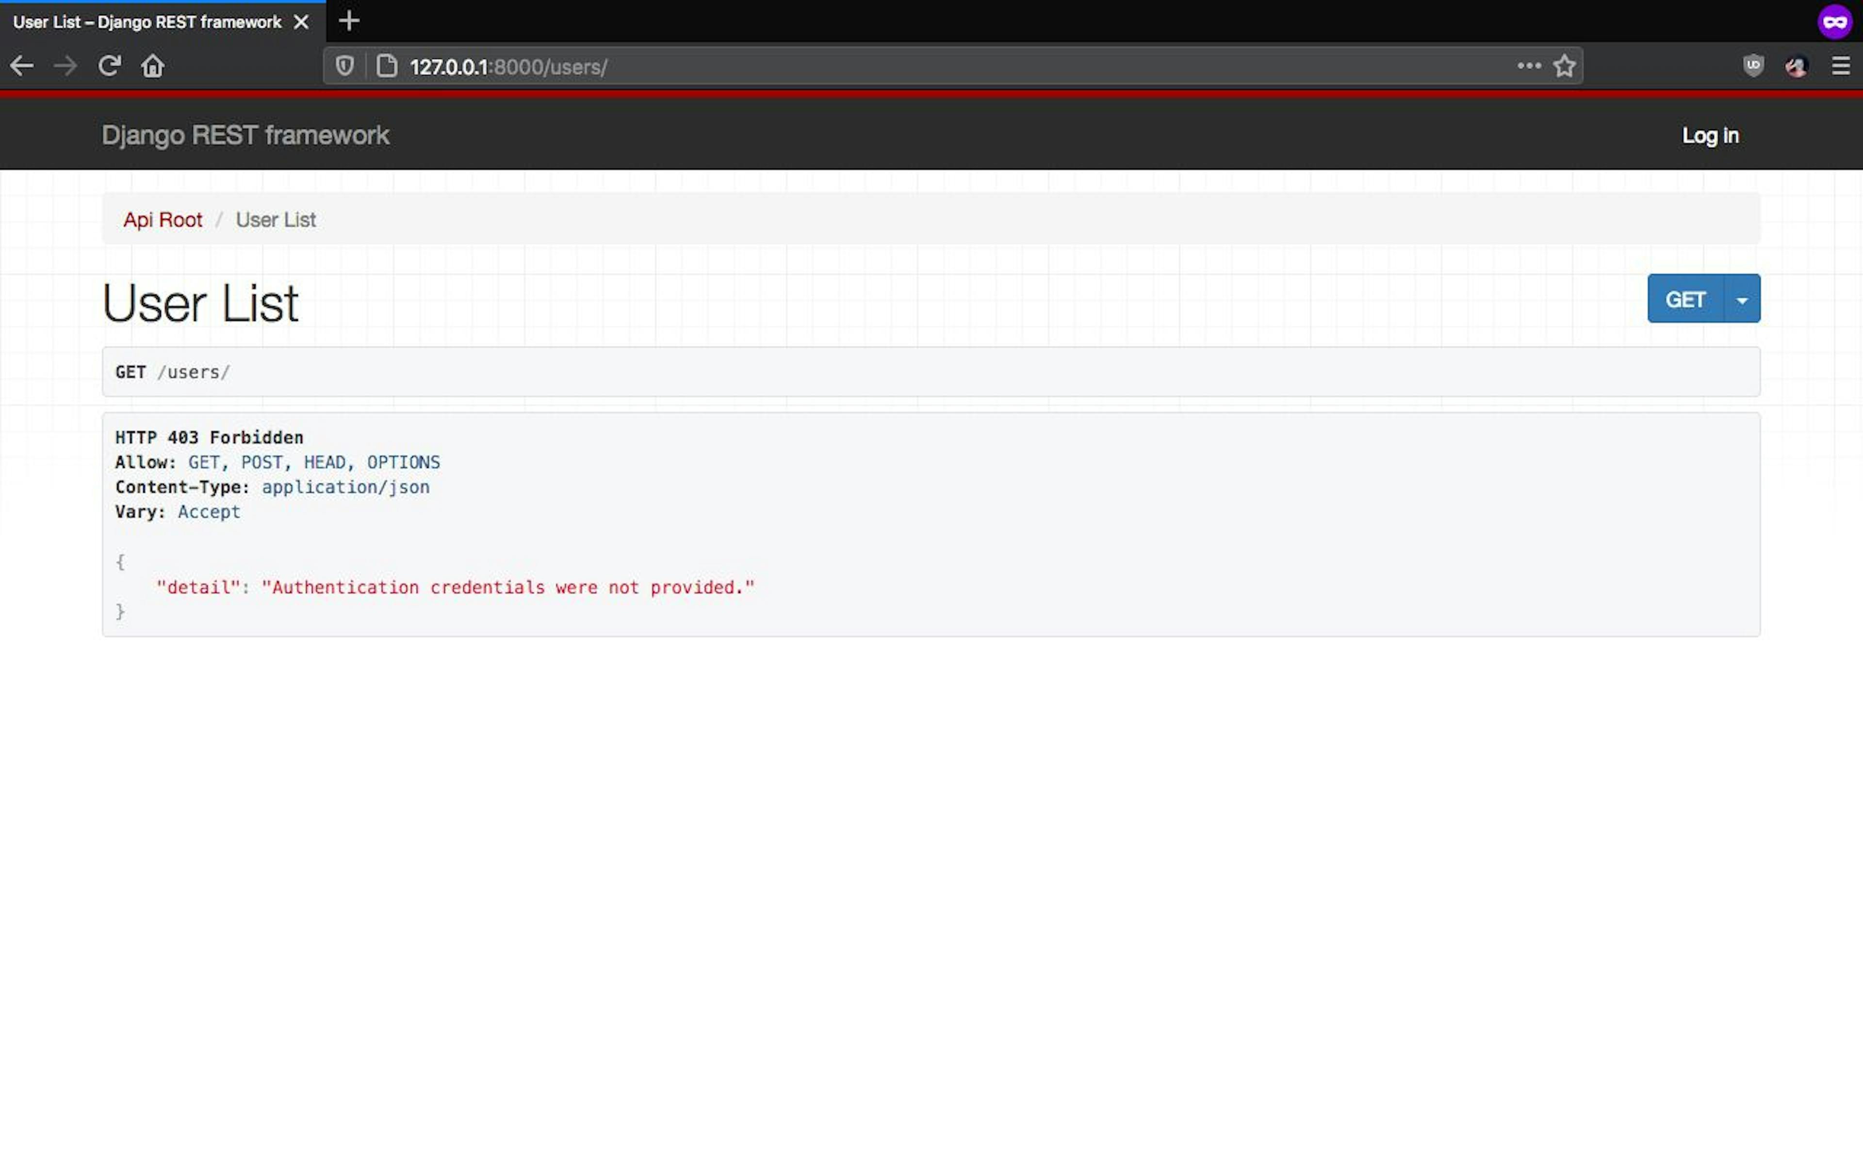The width and height of the screenshot is (1863, 1164).
Task: Click HTTP 403 Forbidden status text
Action: (210, 437)
